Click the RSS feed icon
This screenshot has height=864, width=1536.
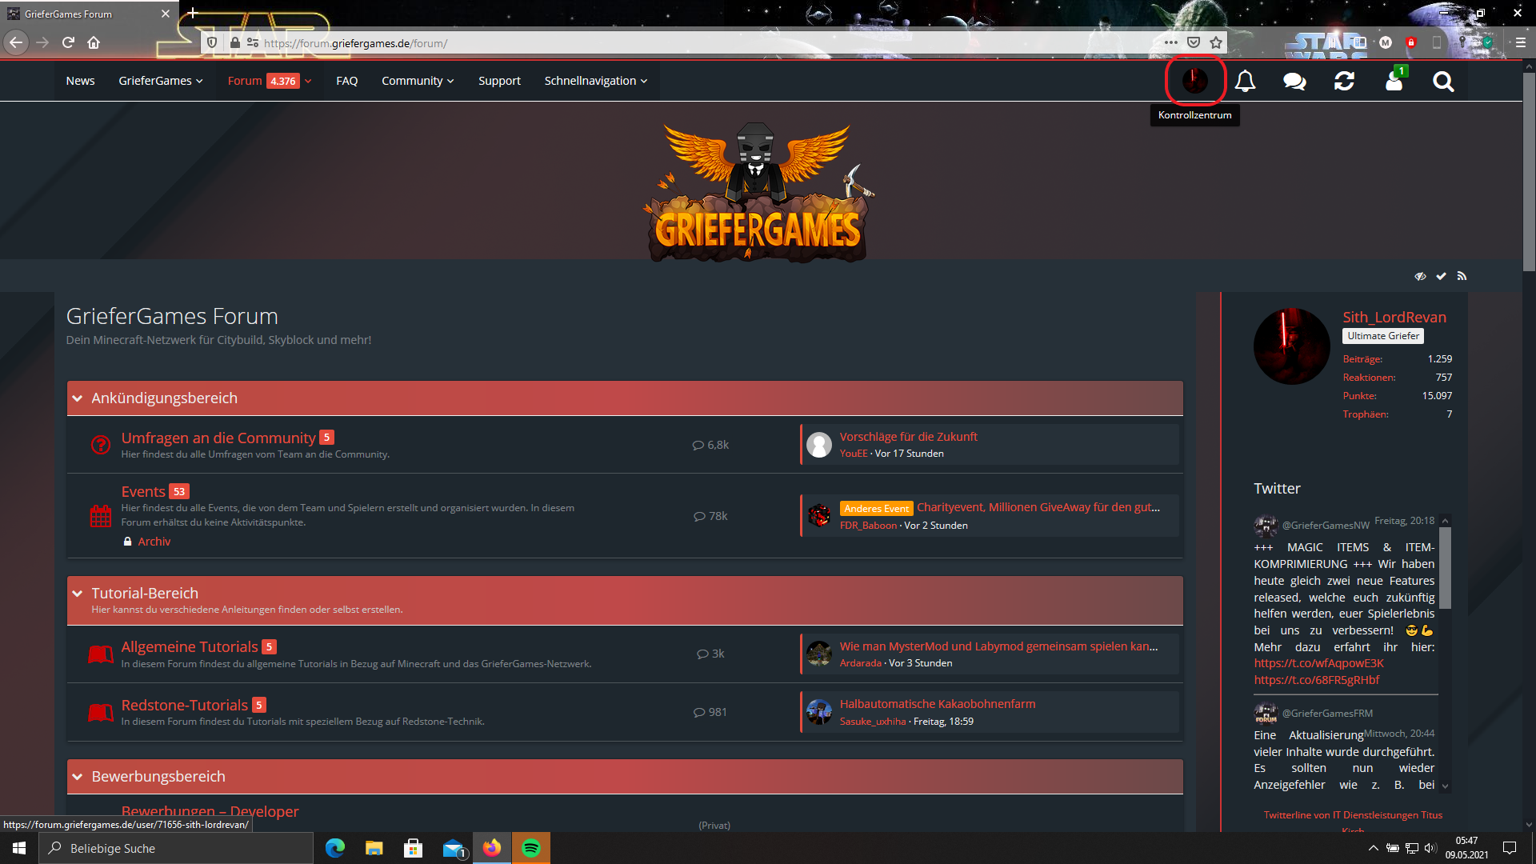click(1462, 276)
